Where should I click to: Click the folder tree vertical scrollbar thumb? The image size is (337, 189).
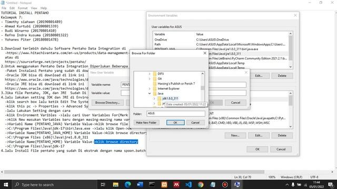202,88
